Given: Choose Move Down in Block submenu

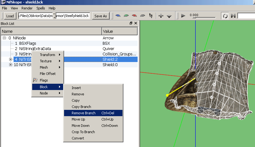Looking at the screenshot, I should coord(93,126).
